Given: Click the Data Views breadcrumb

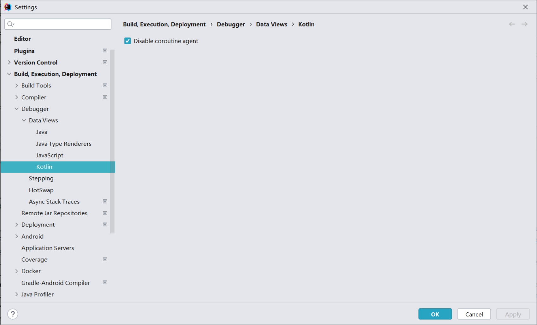Looking at the screenshot, I should tap(272, 24).
